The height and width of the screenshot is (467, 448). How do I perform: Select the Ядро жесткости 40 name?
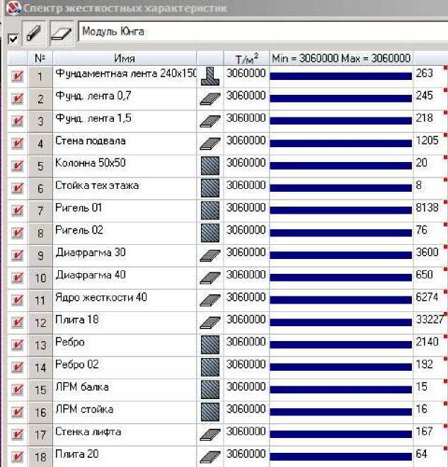(101, 297)
